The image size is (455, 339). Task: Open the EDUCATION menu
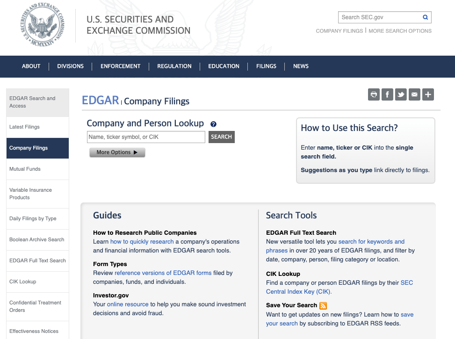tap(224, 66)
